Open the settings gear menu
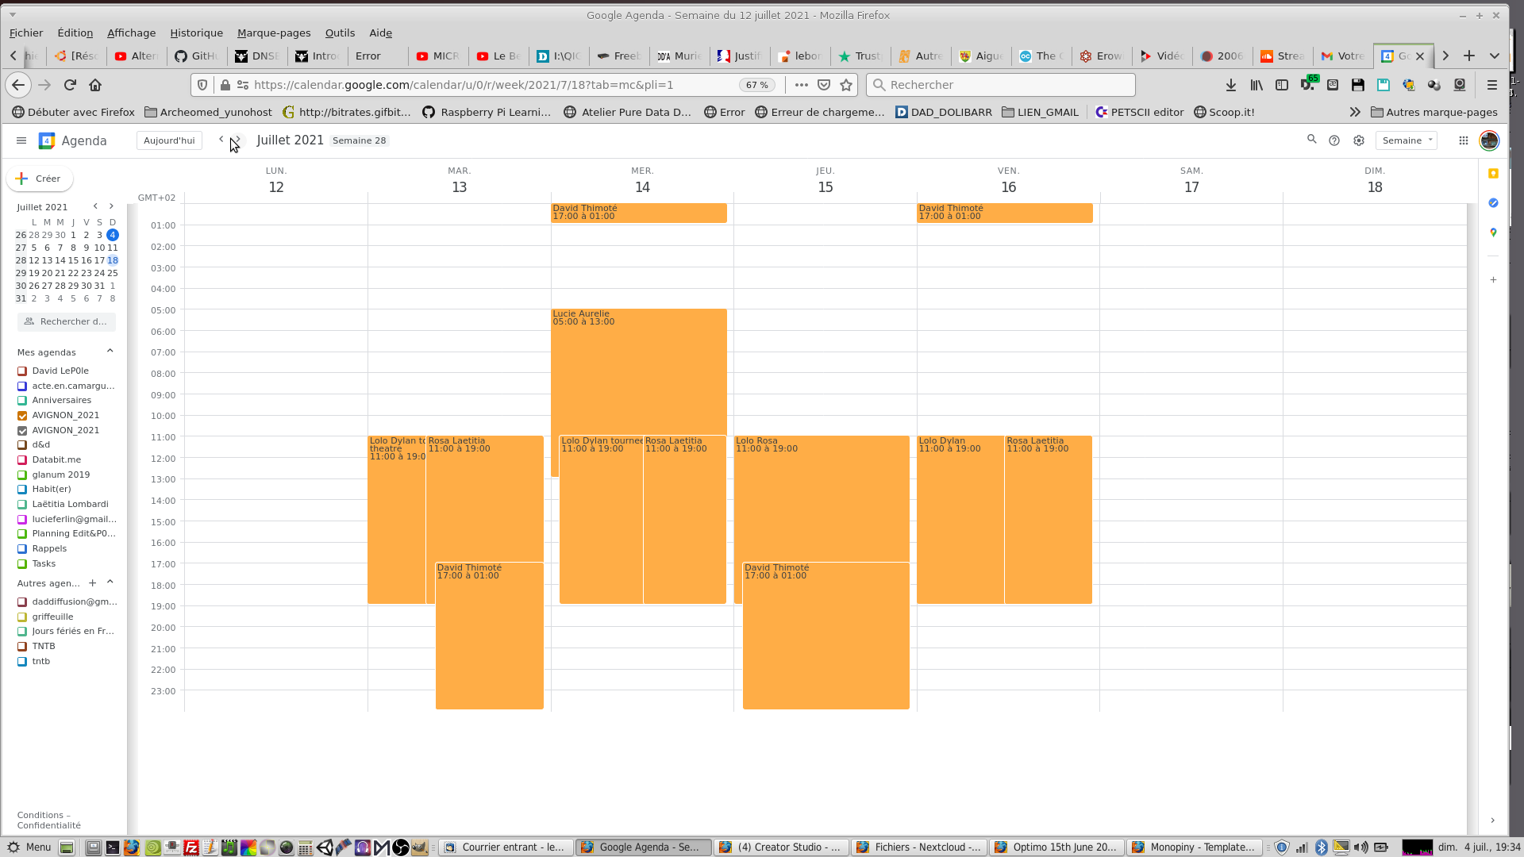The image size is (1524, 857). [1359, 140]
